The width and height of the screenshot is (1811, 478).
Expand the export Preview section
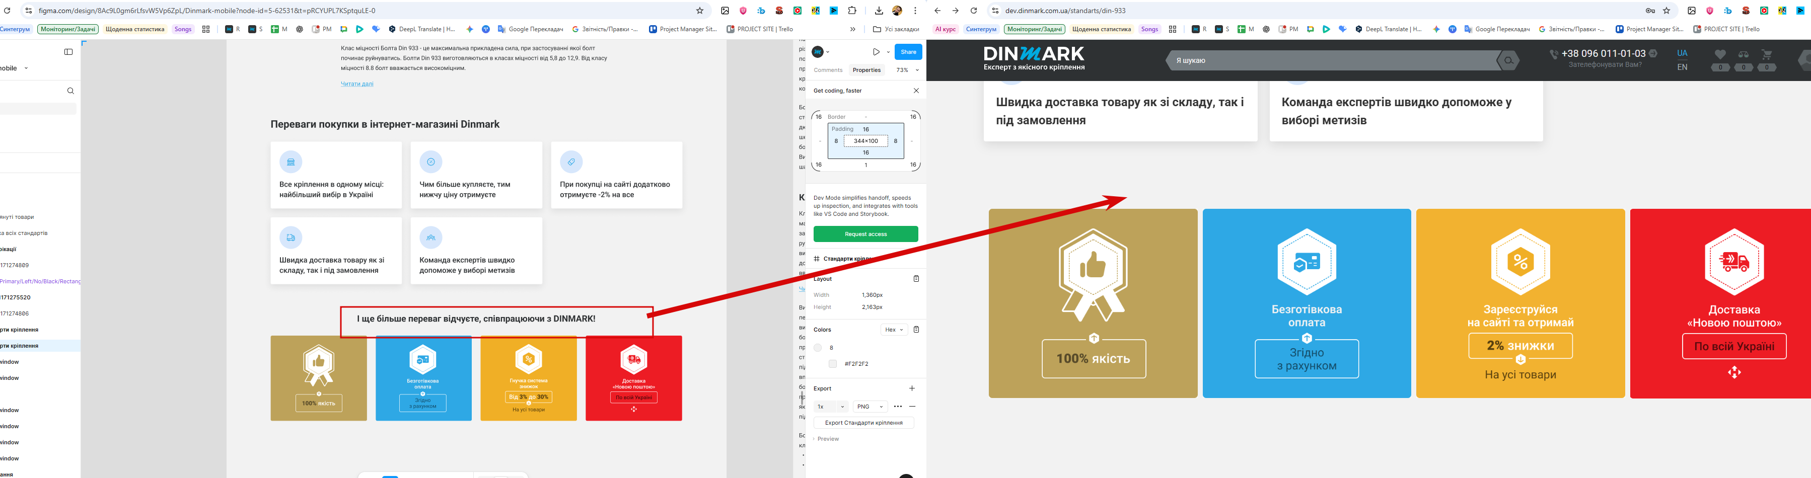(827, 439)
